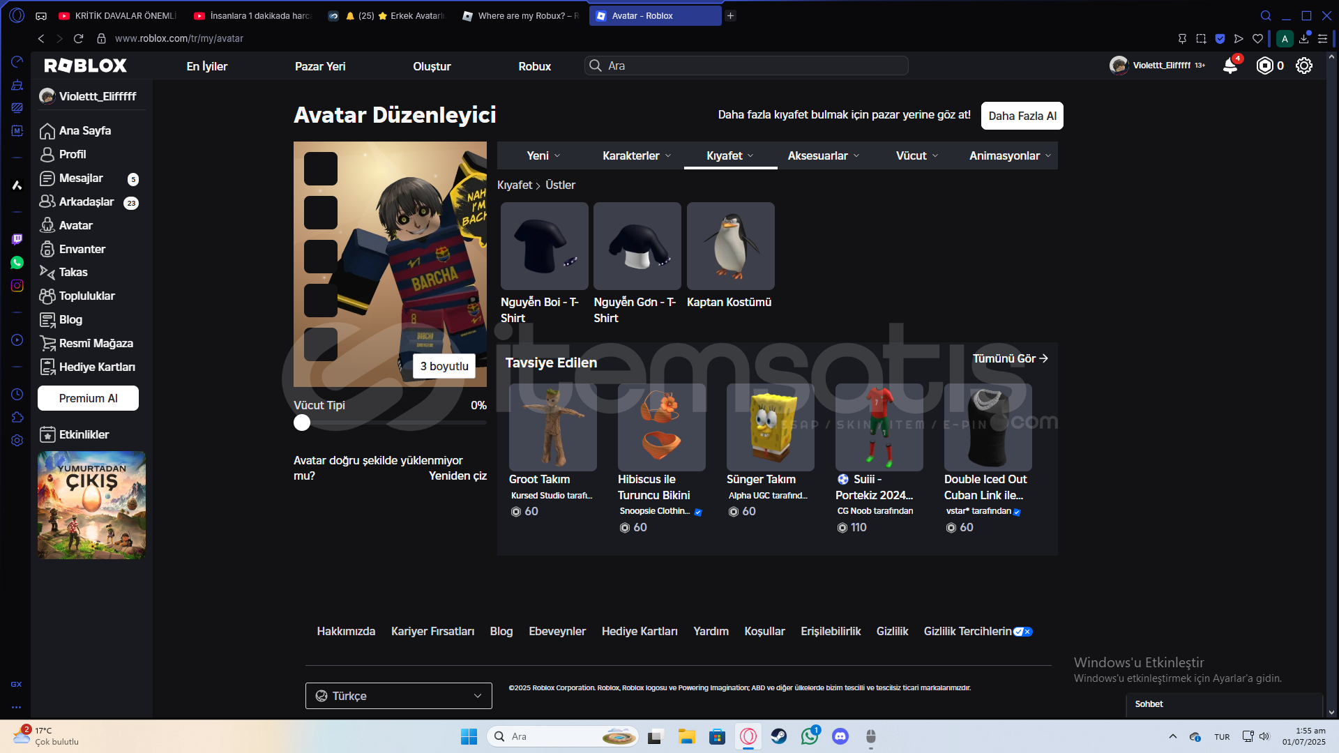Open Groot Takım recommended item
The image size is (1339, 753).
click(552, 427)
